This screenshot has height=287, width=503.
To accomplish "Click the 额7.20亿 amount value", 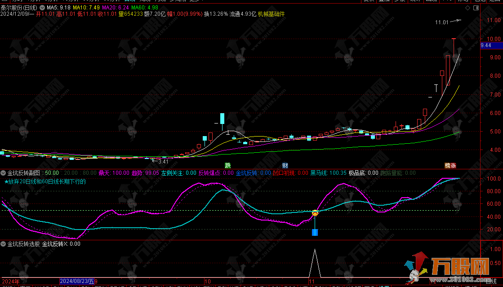I will (x=155, y=14).
